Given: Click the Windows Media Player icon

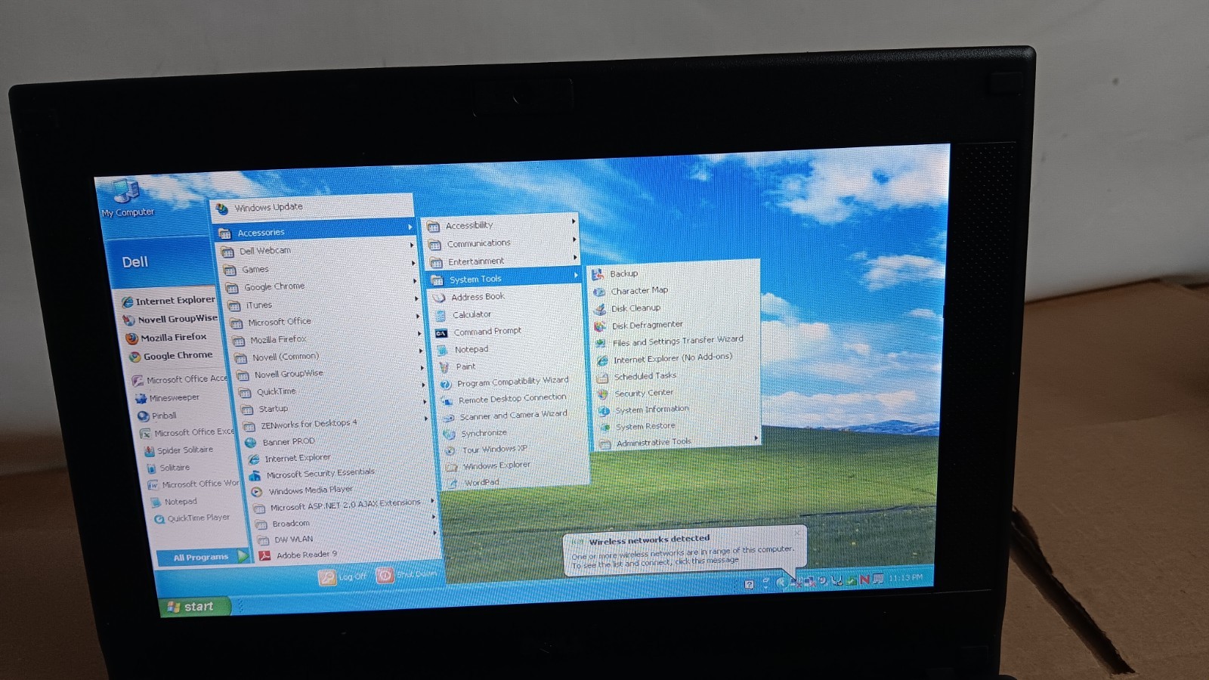Looking at the screenshot, I should 257,492.
